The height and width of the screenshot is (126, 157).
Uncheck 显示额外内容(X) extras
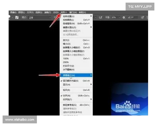(76, 81)
